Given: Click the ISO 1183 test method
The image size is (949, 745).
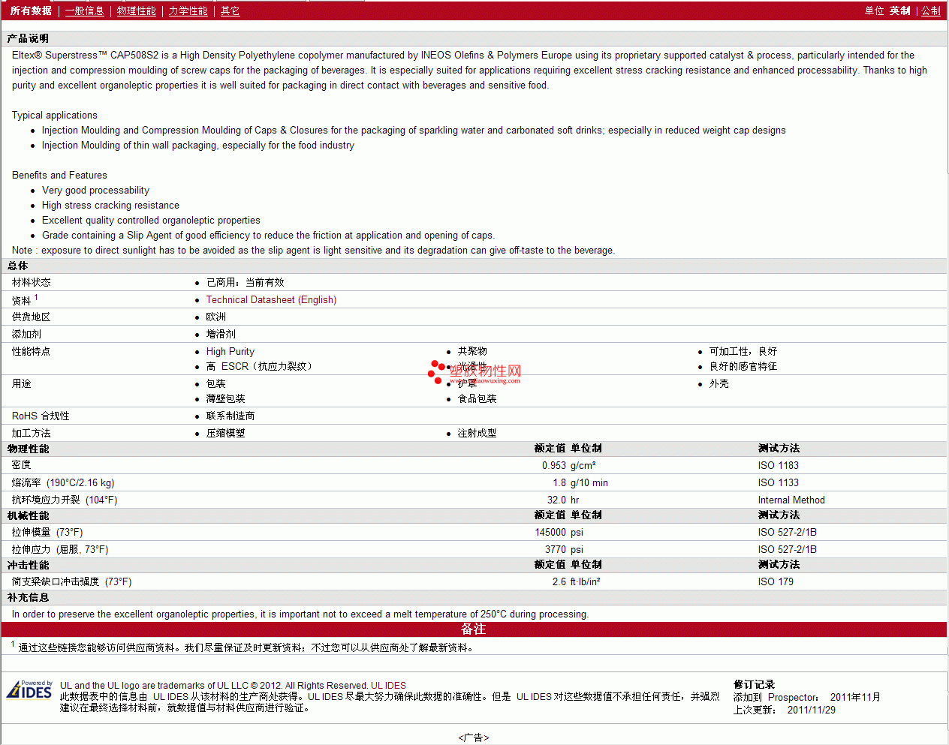Looking at the screenshot, I should tap(779, 465).
